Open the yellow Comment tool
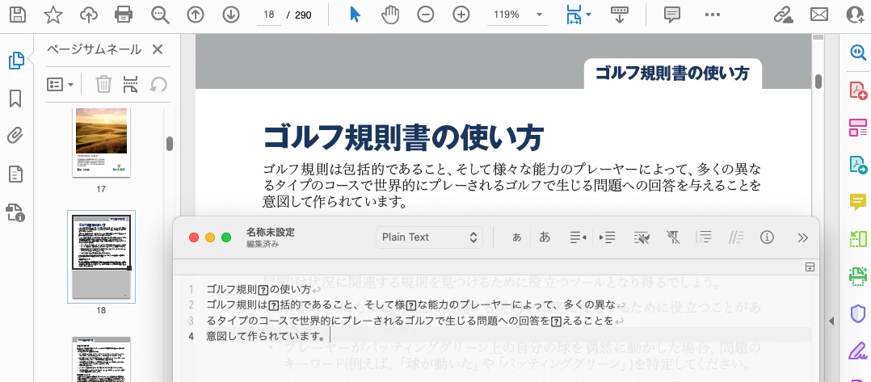 [858, 202]
